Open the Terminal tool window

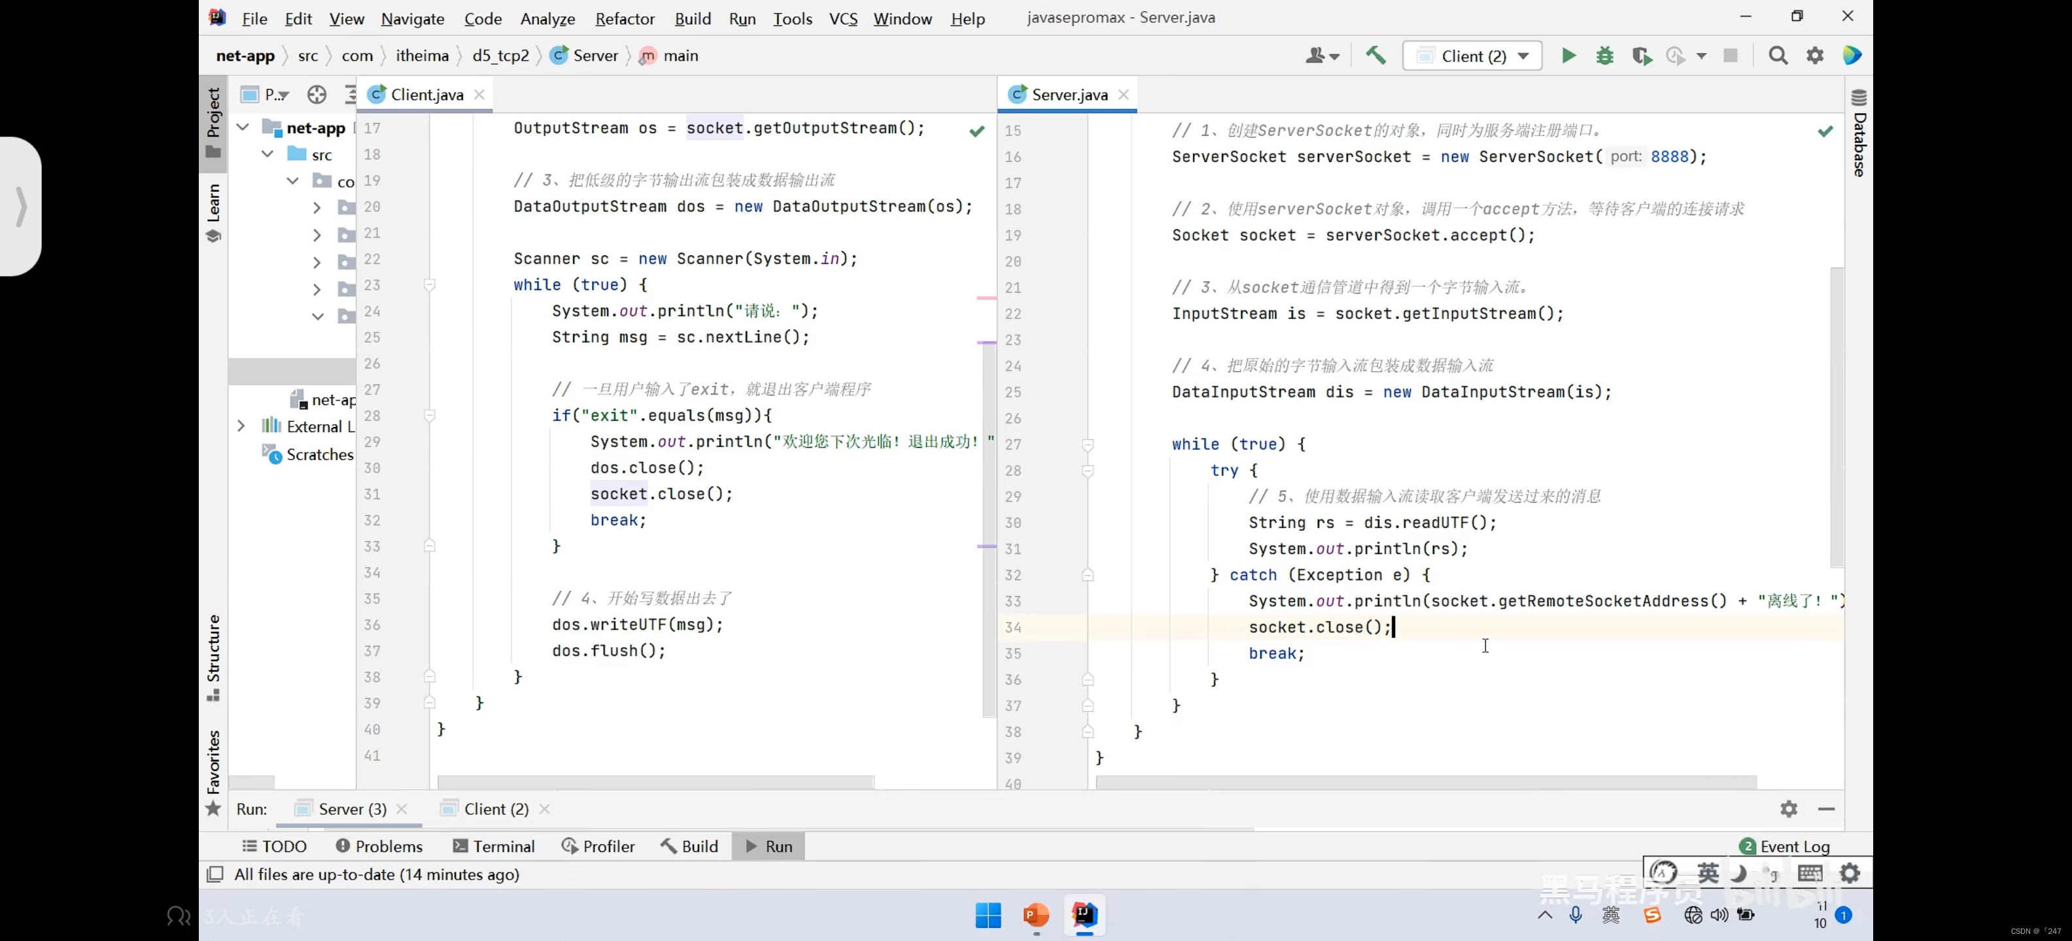tap(494, 846)
